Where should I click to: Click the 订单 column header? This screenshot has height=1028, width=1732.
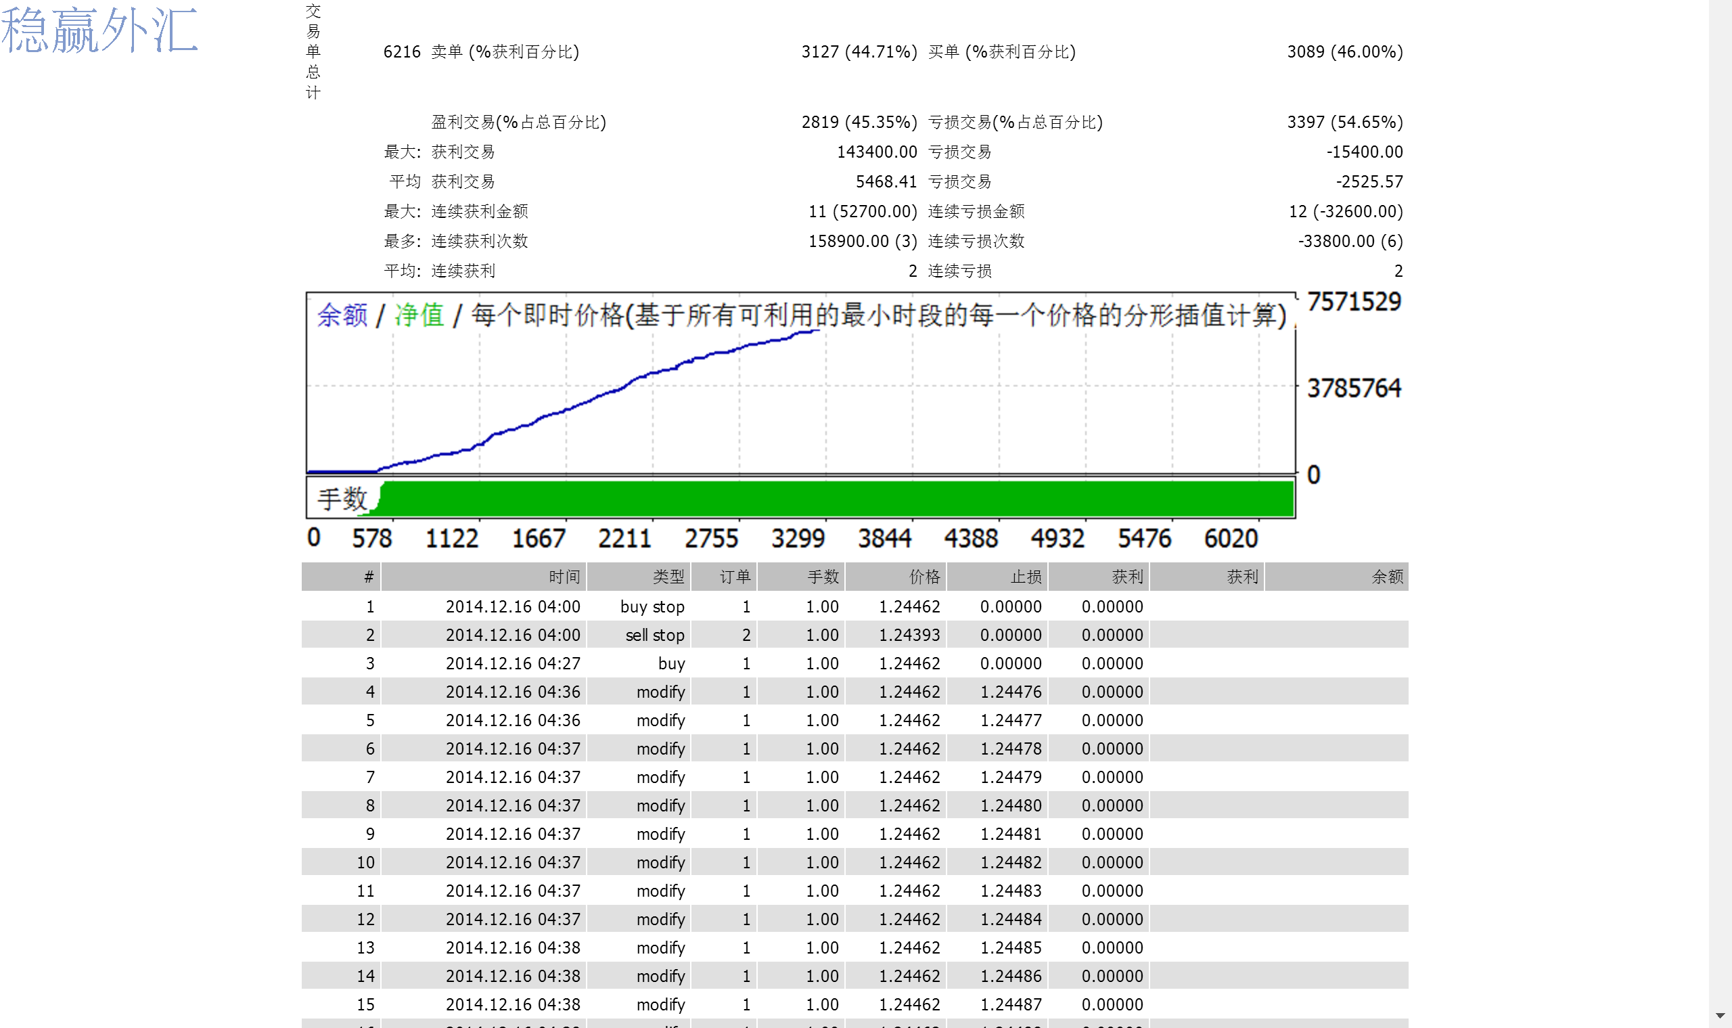pyautogui.click(x=725, y=577)
